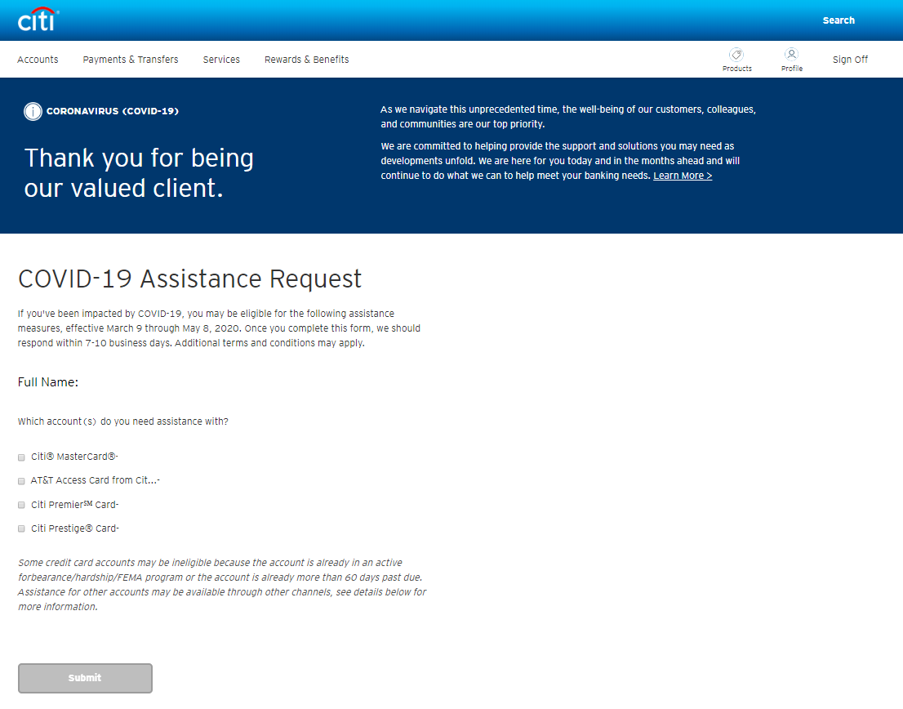Click the COVID-19 Assistance Request heading
The width and height of the screenshot is (903, 709).
click(189, 279)
